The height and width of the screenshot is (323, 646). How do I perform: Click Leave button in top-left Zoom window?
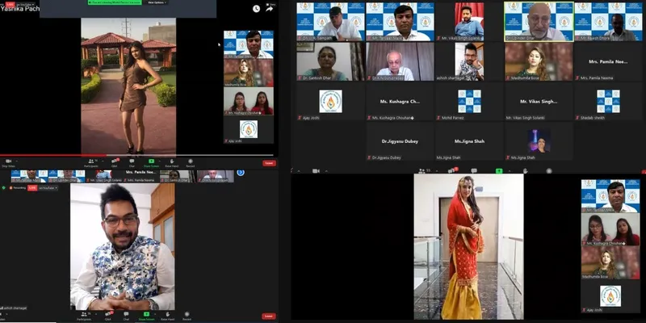coord(269,163)
